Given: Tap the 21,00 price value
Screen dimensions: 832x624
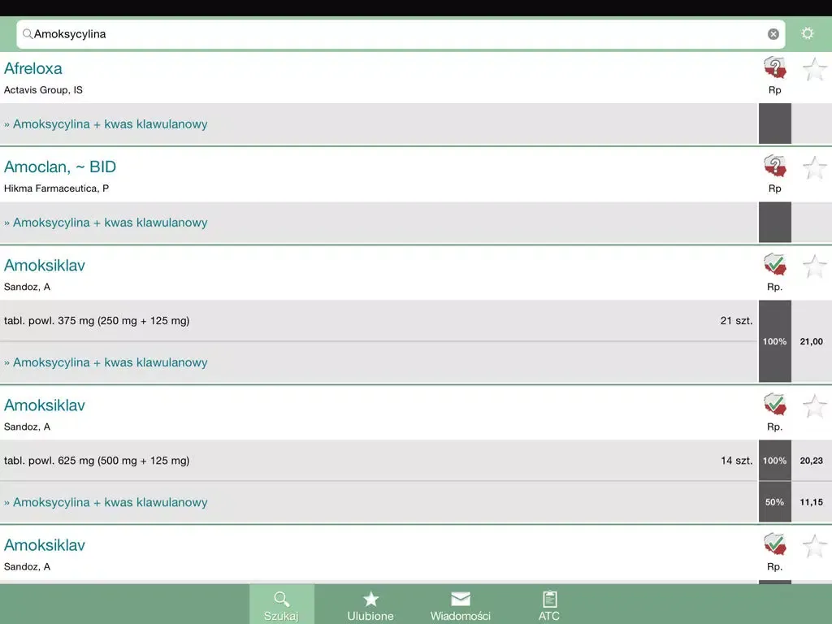Looking at the screenshot, I should [x=812, y=342].
